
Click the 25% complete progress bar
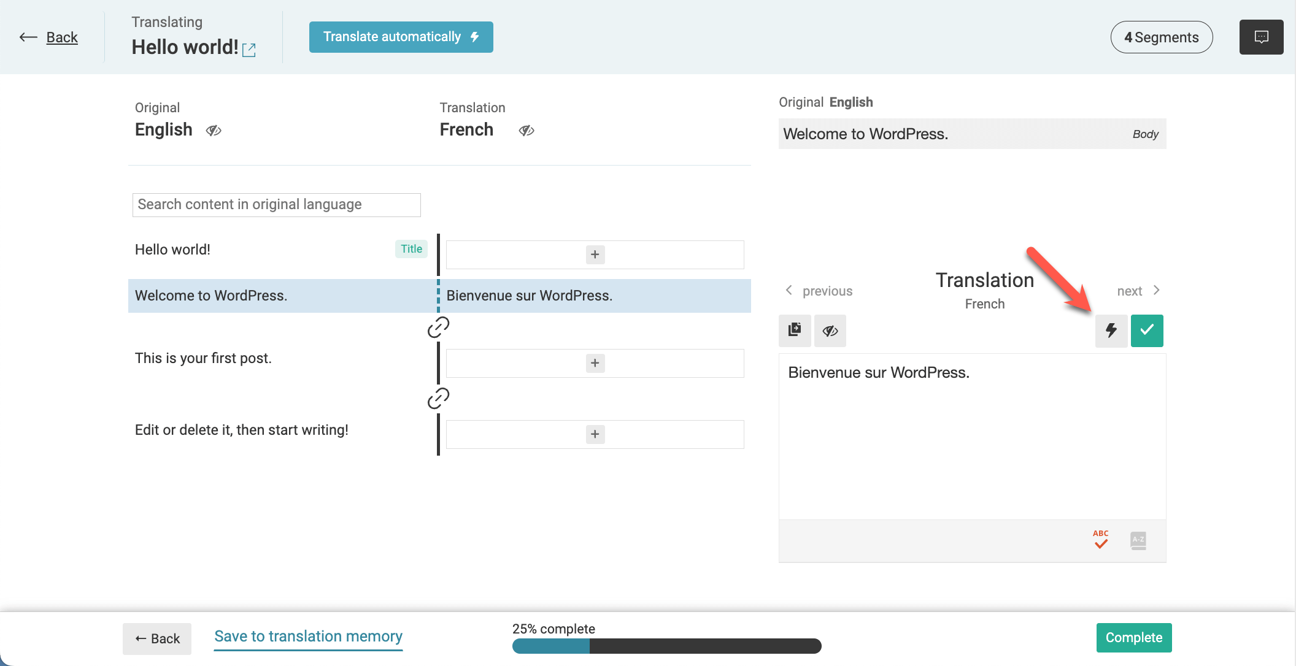666,646
